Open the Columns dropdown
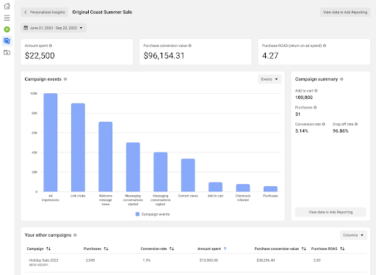Viewport: 376px width, 275px height. pyautogui.click(x=353, y=235)
